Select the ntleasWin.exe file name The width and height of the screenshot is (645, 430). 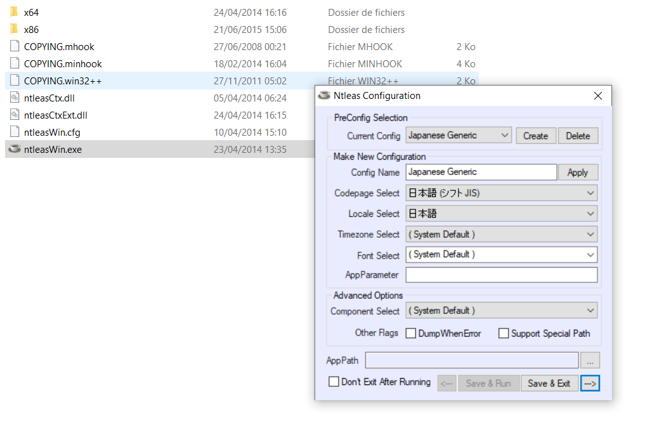click(53, 150)
